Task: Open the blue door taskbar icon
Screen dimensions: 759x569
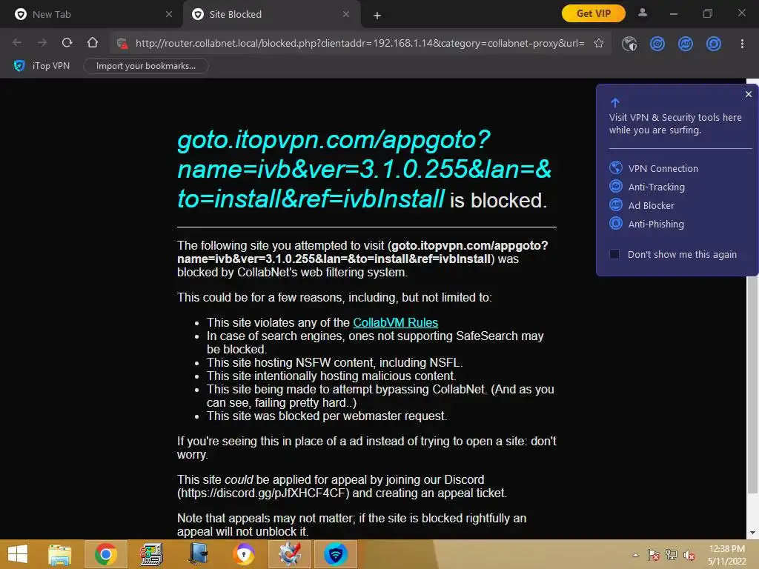Action: click(197, 554)
